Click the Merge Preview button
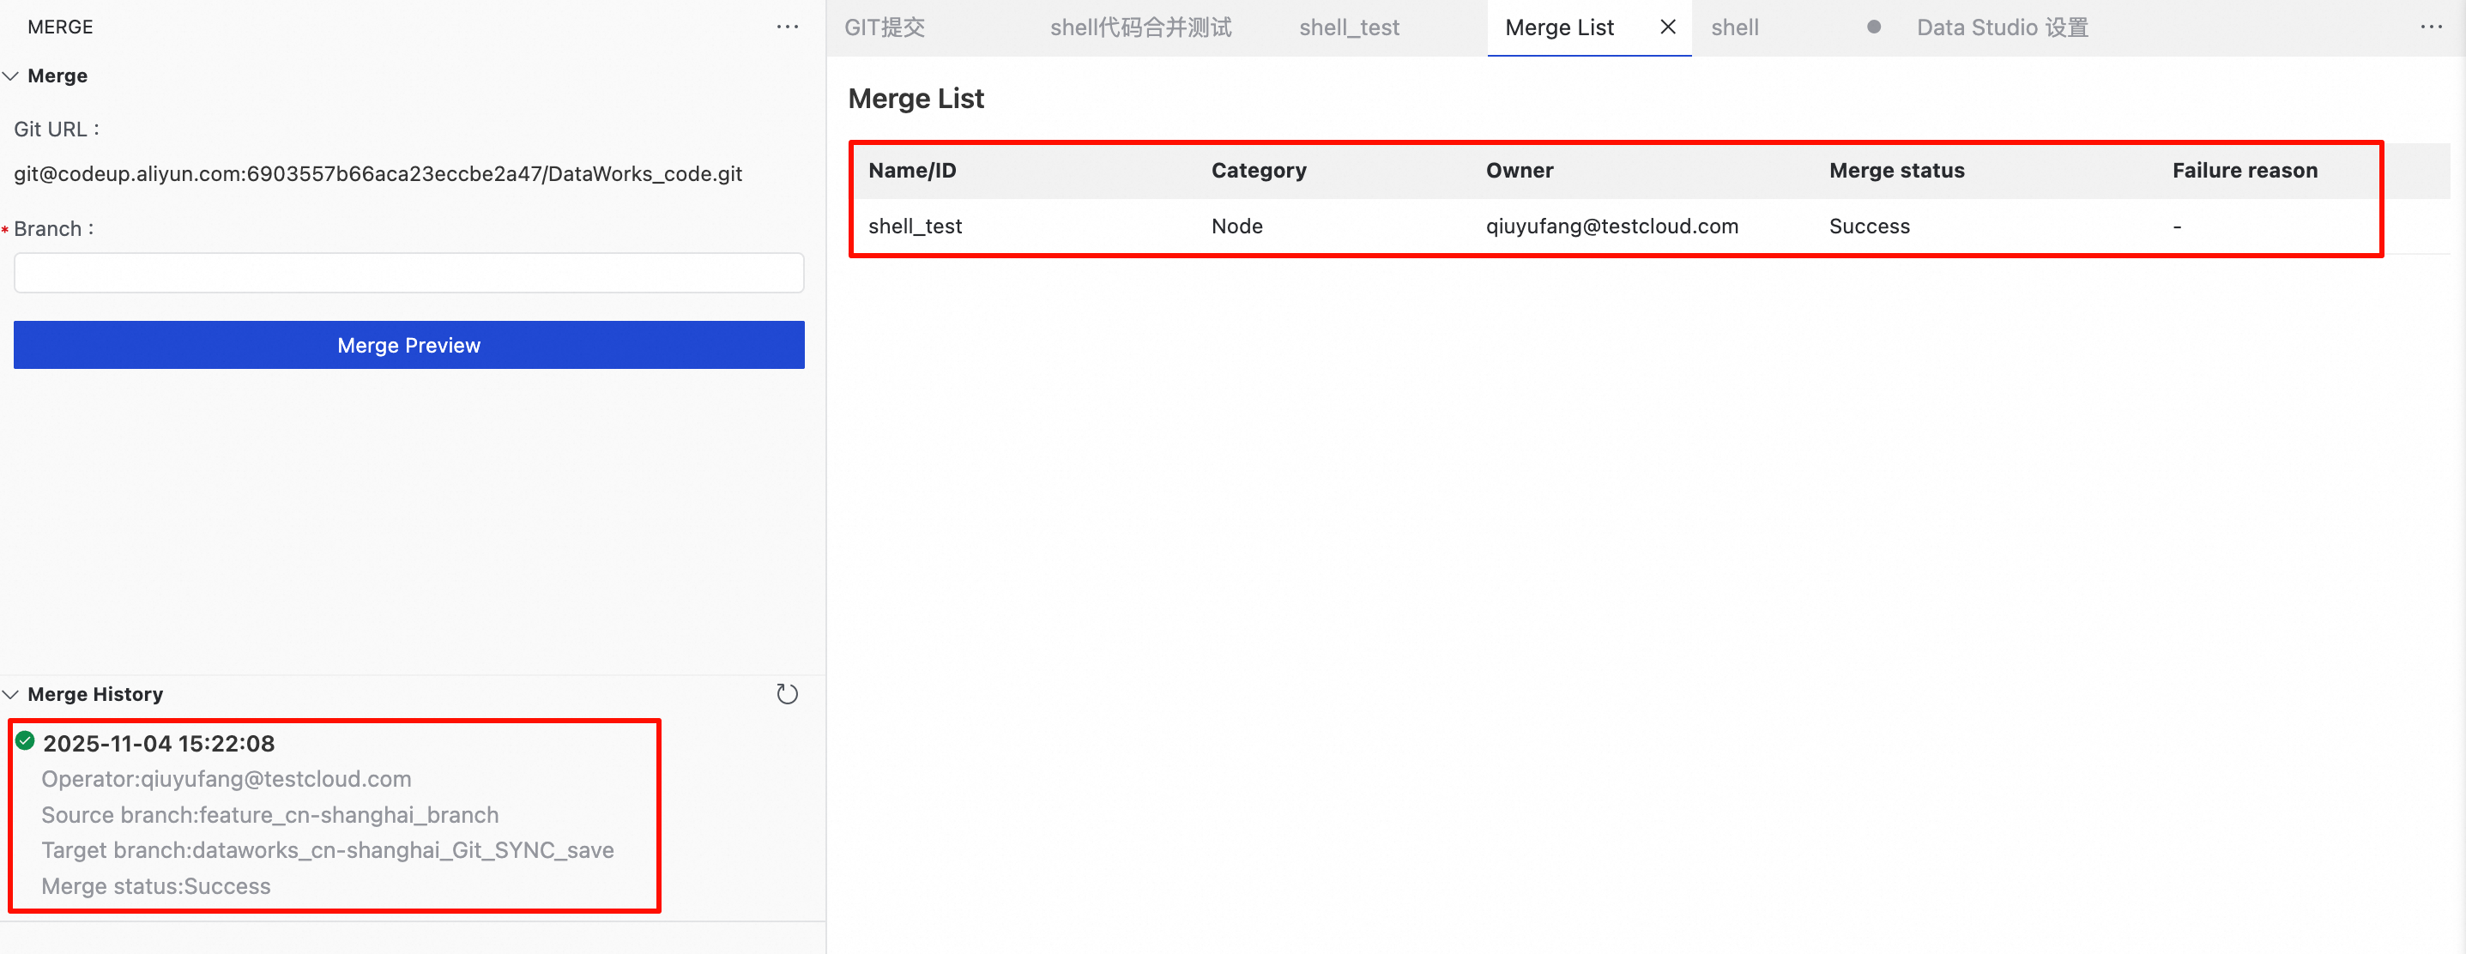The image size is (2466, 954). click(408, 345)
